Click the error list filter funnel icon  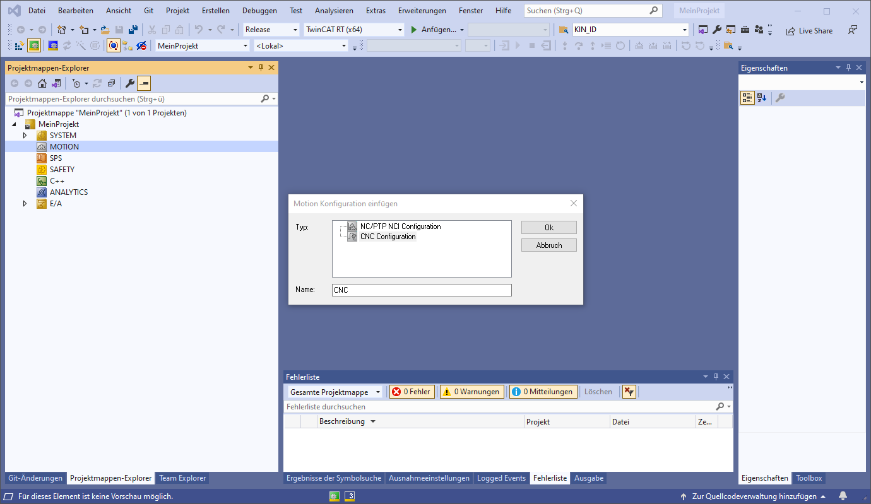[629, 392]
